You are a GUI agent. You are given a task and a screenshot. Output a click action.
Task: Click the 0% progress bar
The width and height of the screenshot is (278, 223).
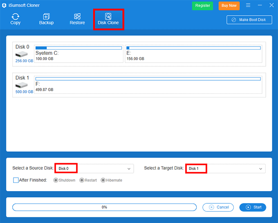(104, 207)
